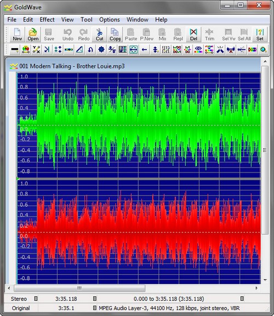Image resolution: width=274 pixels, height=316 pixels.
Task: Click the horizontal waveform scrollbar thumb
Action: click(79, 288)
